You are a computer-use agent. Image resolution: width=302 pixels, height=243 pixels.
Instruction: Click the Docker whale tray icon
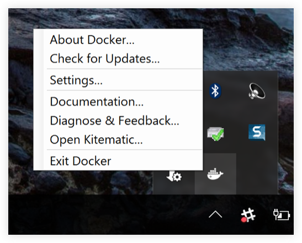(x=215, y=174)
